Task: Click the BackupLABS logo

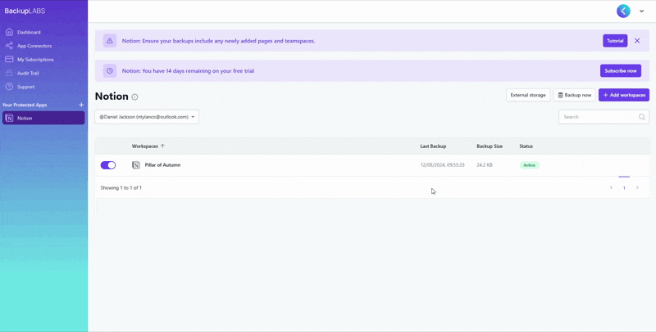Action: tap(25, 11)
